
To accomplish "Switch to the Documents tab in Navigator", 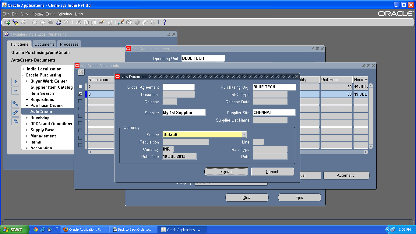I will coord(45,44).
